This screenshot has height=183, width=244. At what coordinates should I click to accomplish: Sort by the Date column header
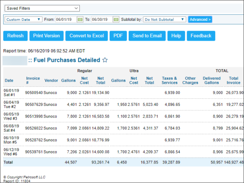coord(9,81)
